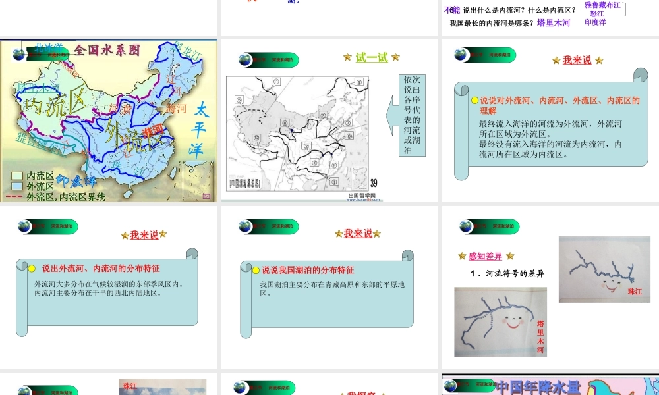Click the star right of 感知差异 heading
The height and width of the screenshot is (395, 659).
[x=510, y=256]
